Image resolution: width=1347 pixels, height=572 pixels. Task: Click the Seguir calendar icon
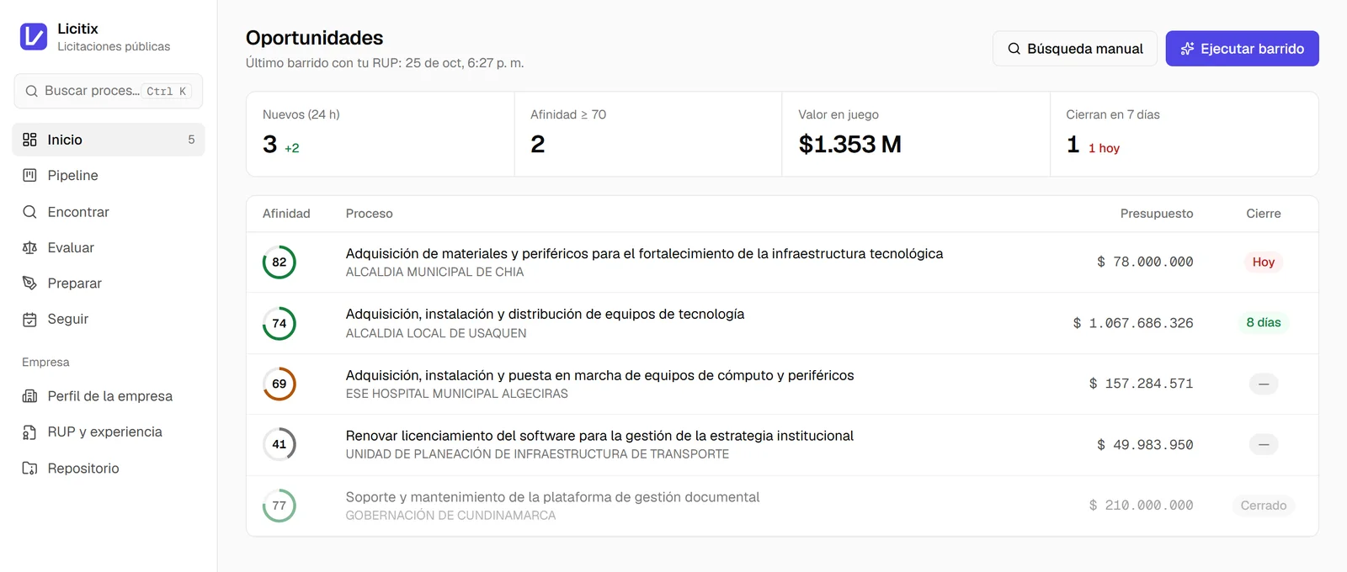point(29,319)
